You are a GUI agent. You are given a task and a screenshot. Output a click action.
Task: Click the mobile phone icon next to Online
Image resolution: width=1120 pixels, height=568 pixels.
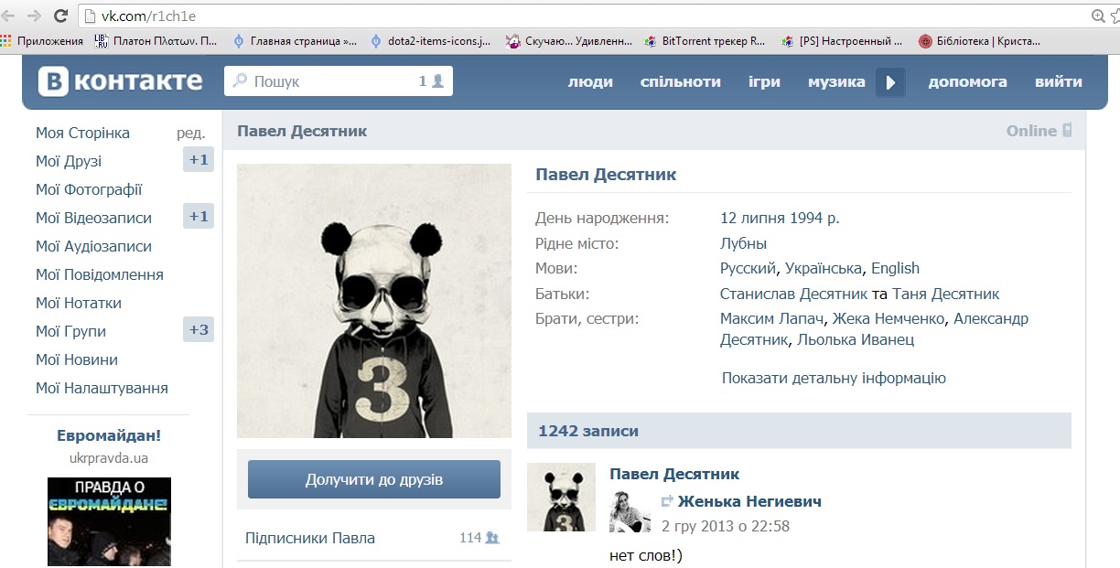click(1067, 131)
